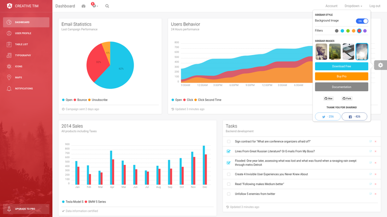Open the Dropdown menu in navbar
Screen dimensions: 387x217
coord(353,6)
